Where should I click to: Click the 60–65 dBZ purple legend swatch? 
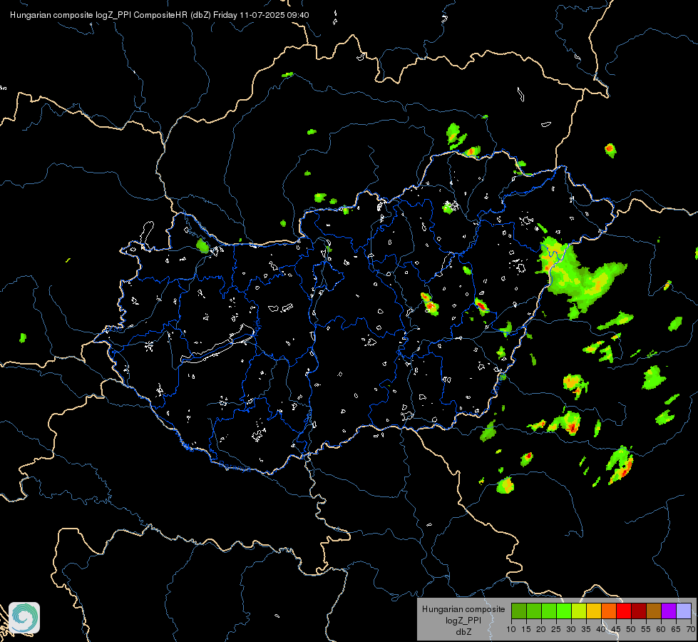point(669,611)
